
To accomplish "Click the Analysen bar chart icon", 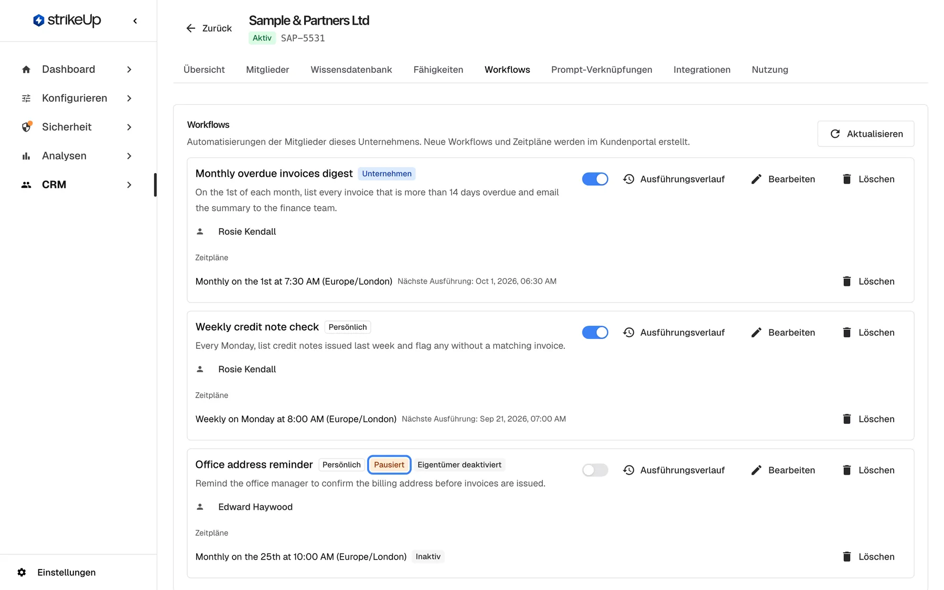I will tap(26, 156).
